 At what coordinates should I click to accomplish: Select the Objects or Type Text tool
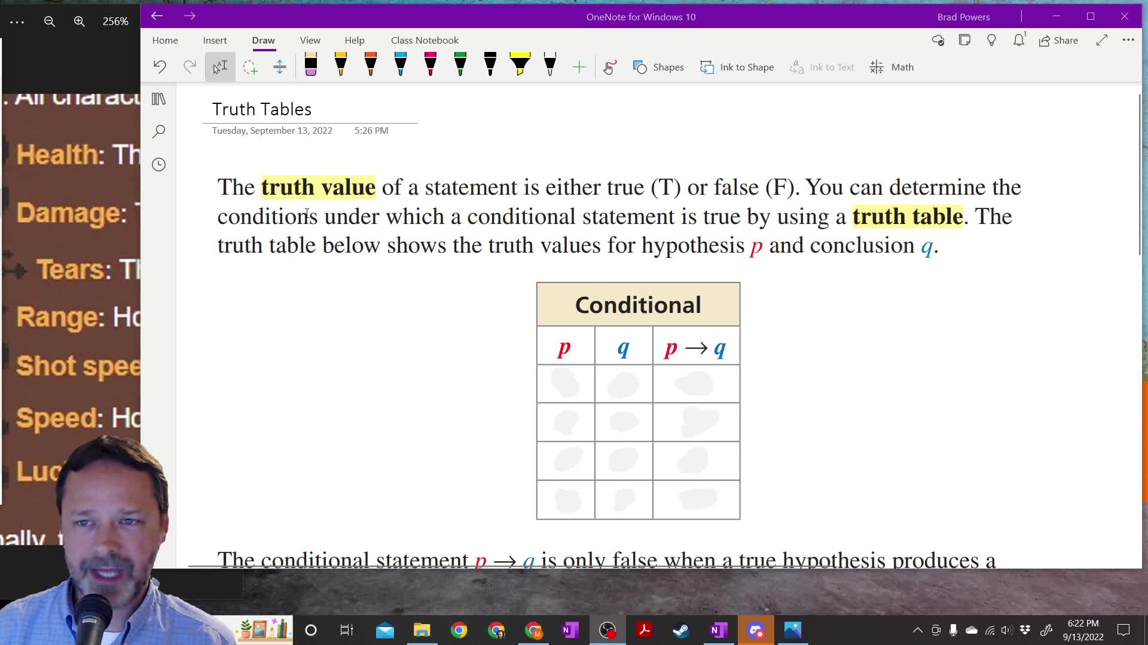coord(220,67)
